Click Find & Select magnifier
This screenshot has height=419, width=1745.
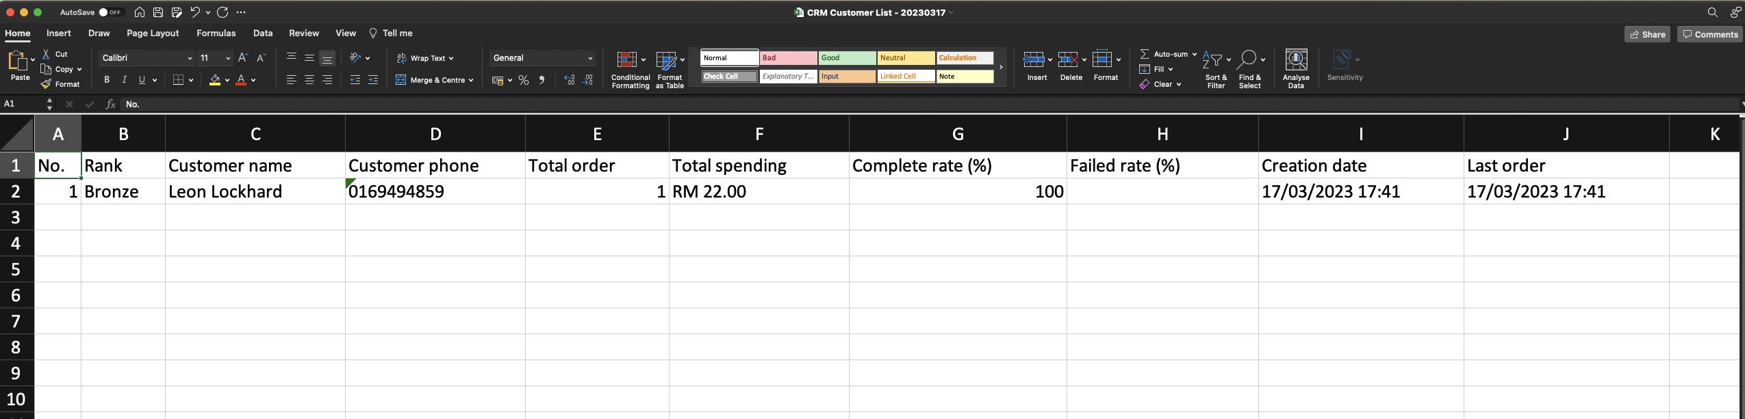click(1249, 62)
